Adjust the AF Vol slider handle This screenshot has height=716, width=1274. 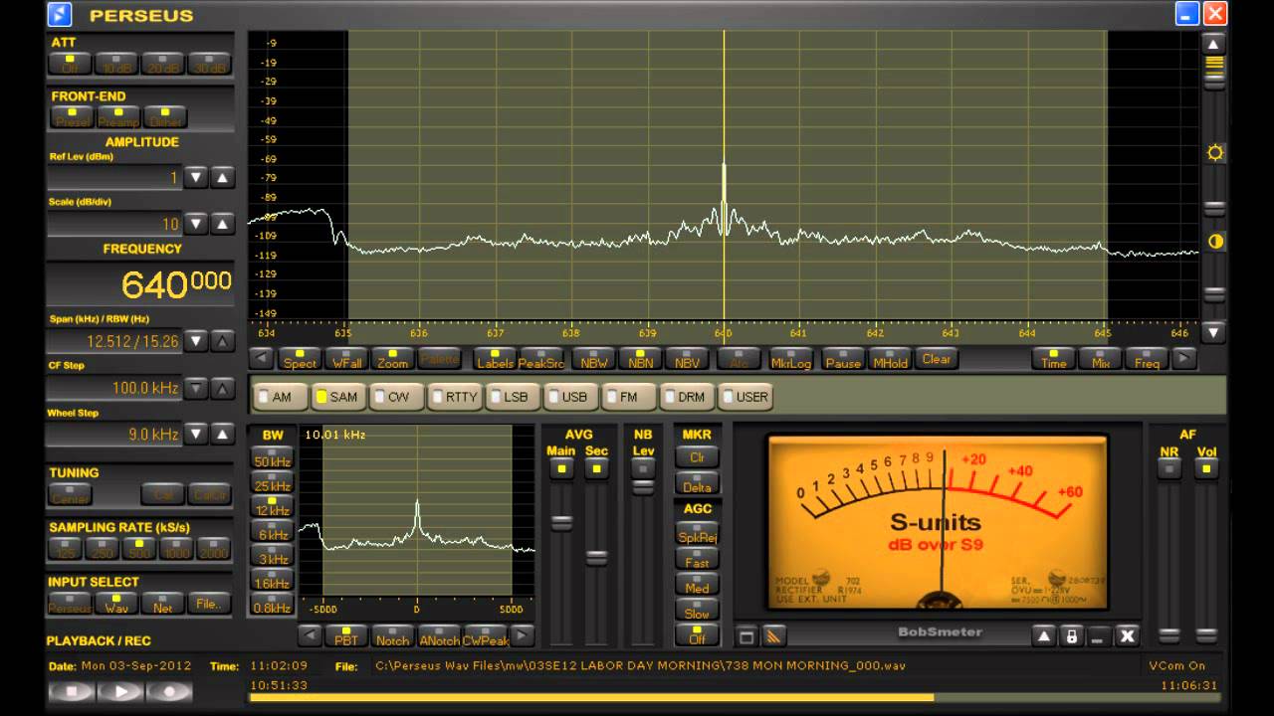[1206, 634]
